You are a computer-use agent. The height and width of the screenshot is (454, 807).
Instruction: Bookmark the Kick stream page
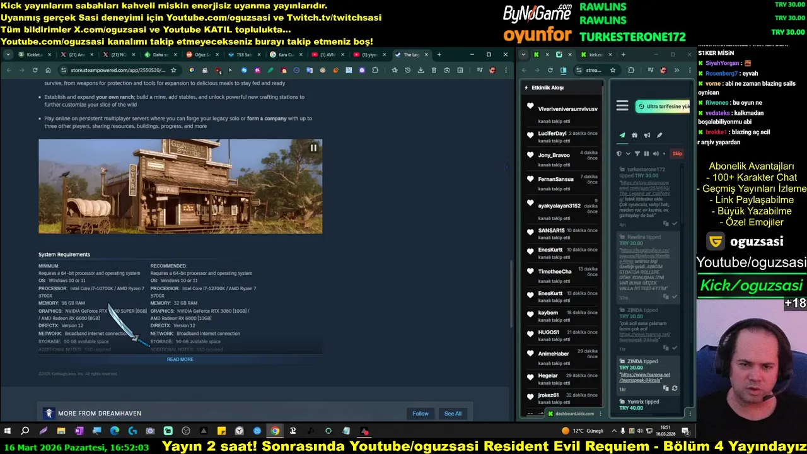612,70
